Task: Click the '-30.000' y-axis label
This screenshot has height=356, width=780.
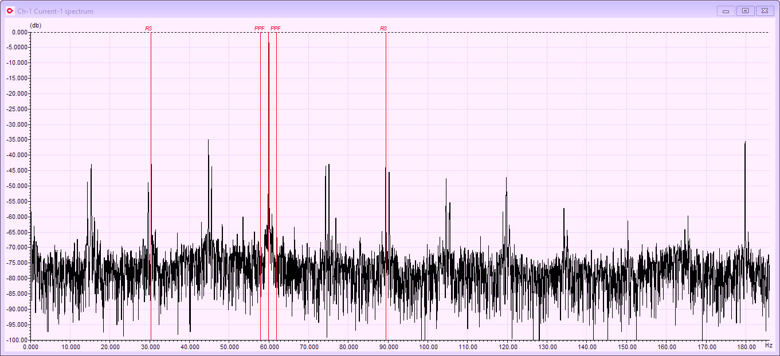Action: coord(18,124)
